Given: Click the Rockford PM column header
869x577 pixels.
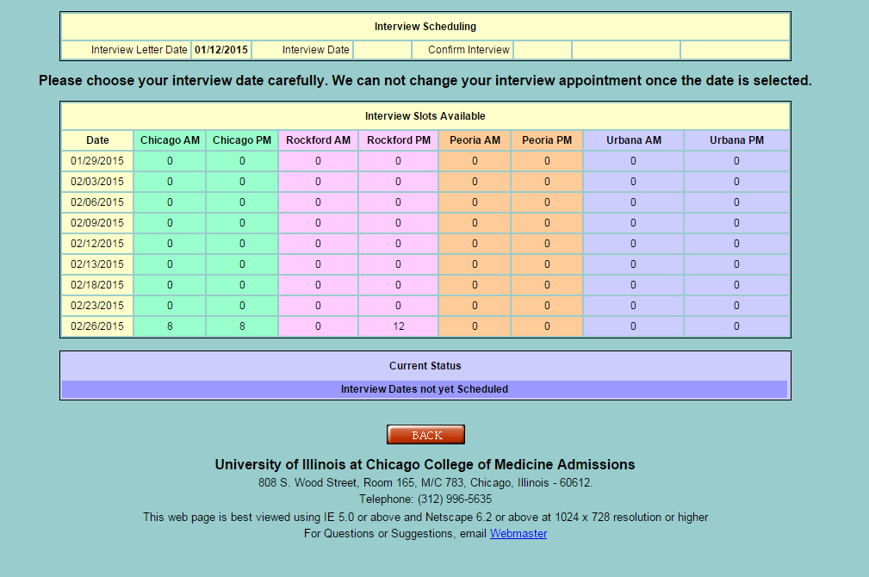Looking at the screenshot, I should (398, 140).
